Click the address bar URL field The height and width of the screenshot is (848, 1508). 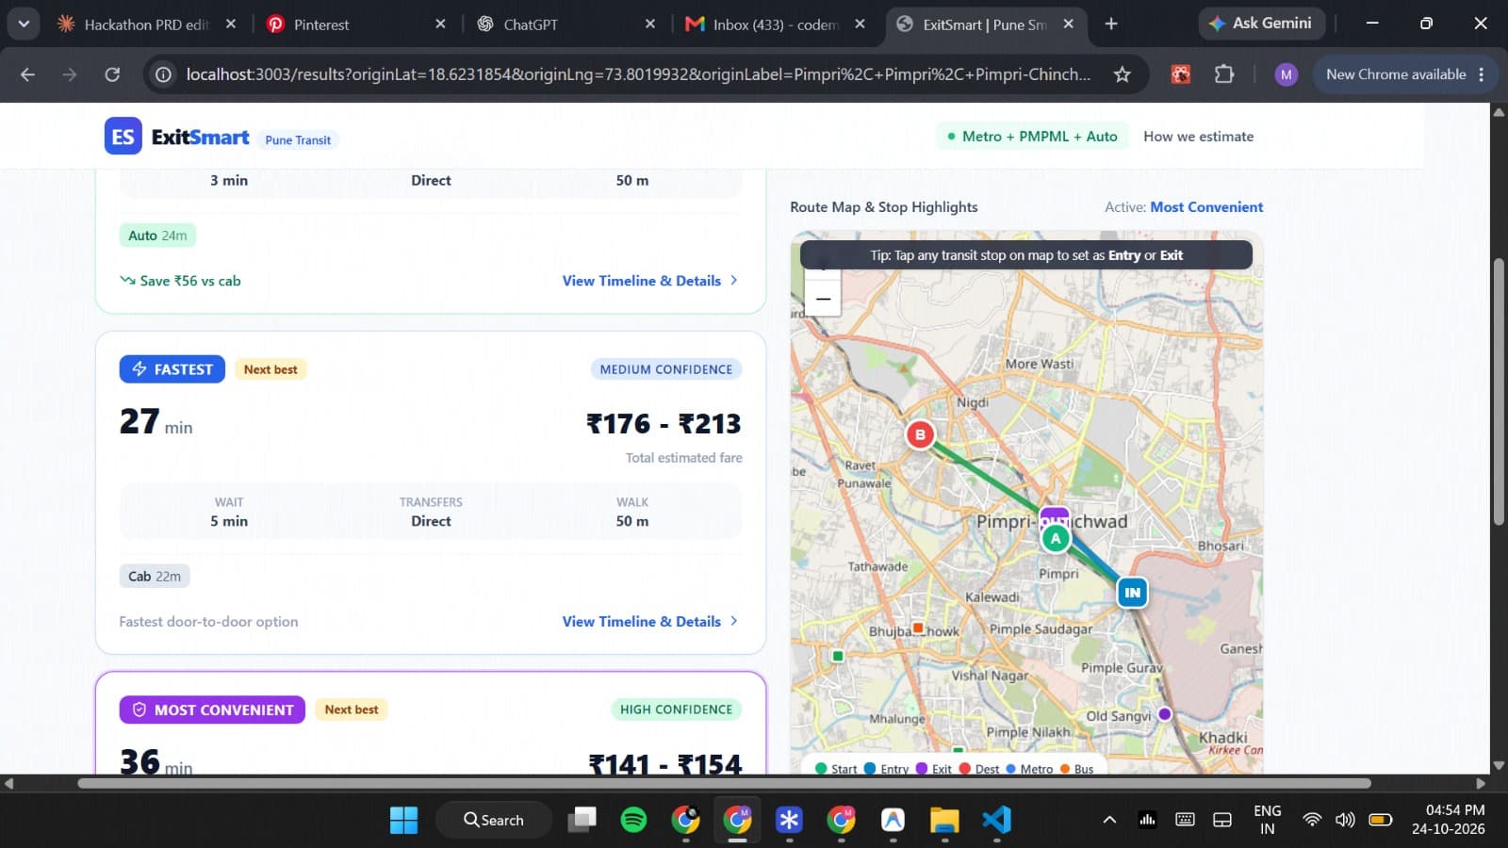tap(638, 74)
